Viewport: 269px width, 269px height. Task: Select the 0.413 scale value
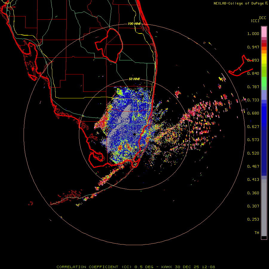click(253, 180)
